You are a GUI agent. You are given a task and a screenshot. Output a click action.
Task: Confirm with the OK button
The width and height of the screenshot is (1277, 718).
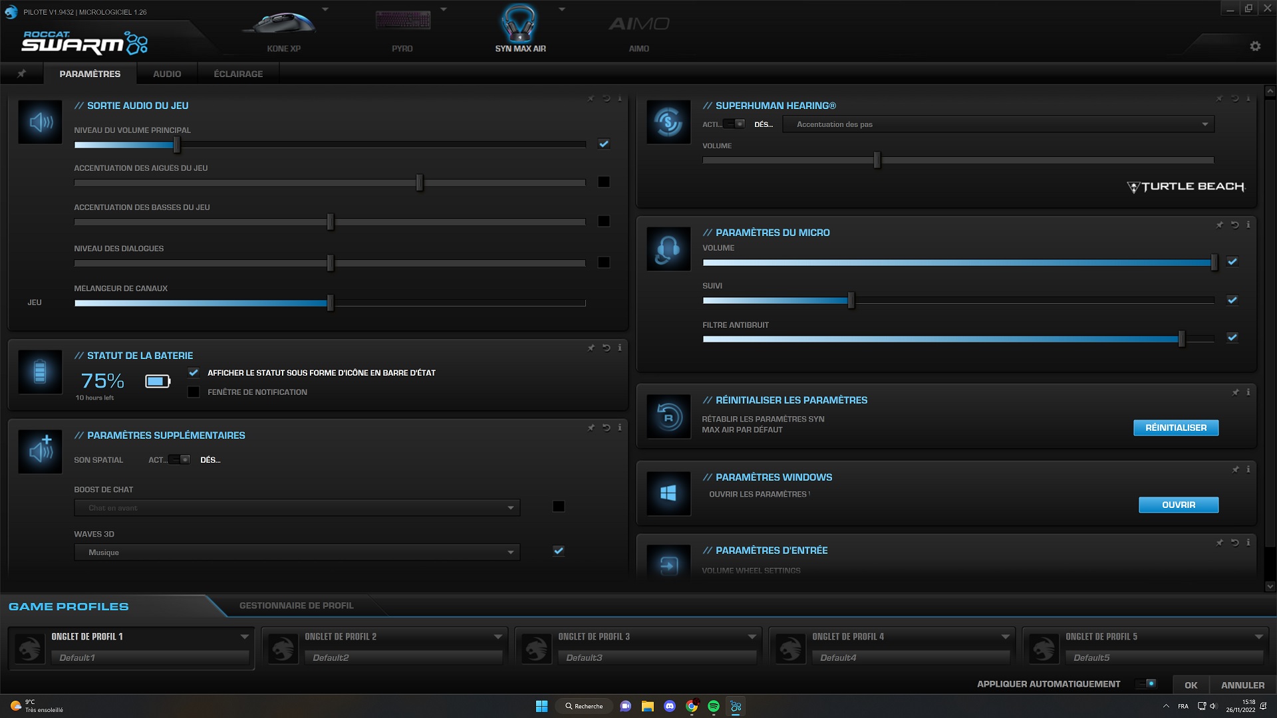click(1191, 685)
